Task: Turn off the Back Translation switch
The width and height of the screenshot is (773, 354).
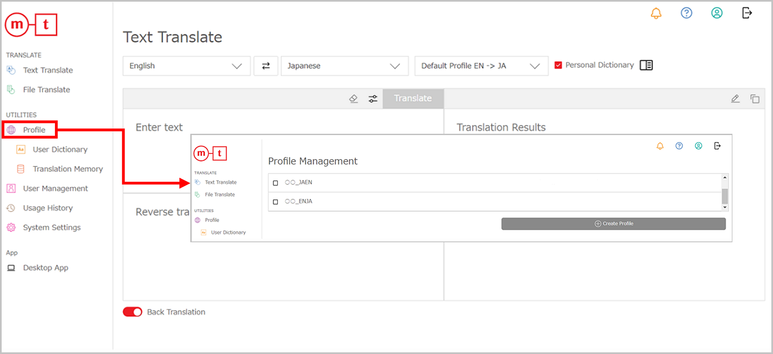Action: [132, 312]
